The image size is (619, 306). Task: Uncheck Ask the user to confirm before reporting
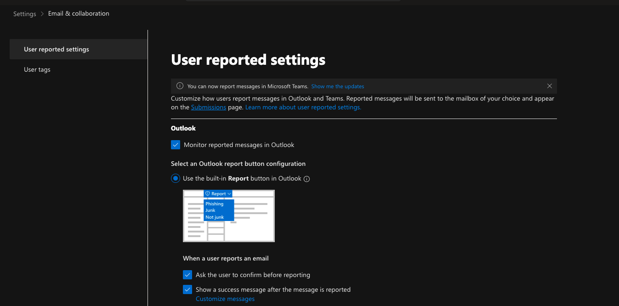pos(187,275)
